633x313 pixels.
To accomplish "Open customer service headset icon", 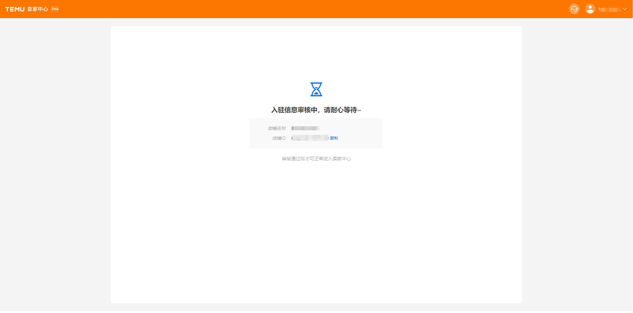I will coord(574,9).
